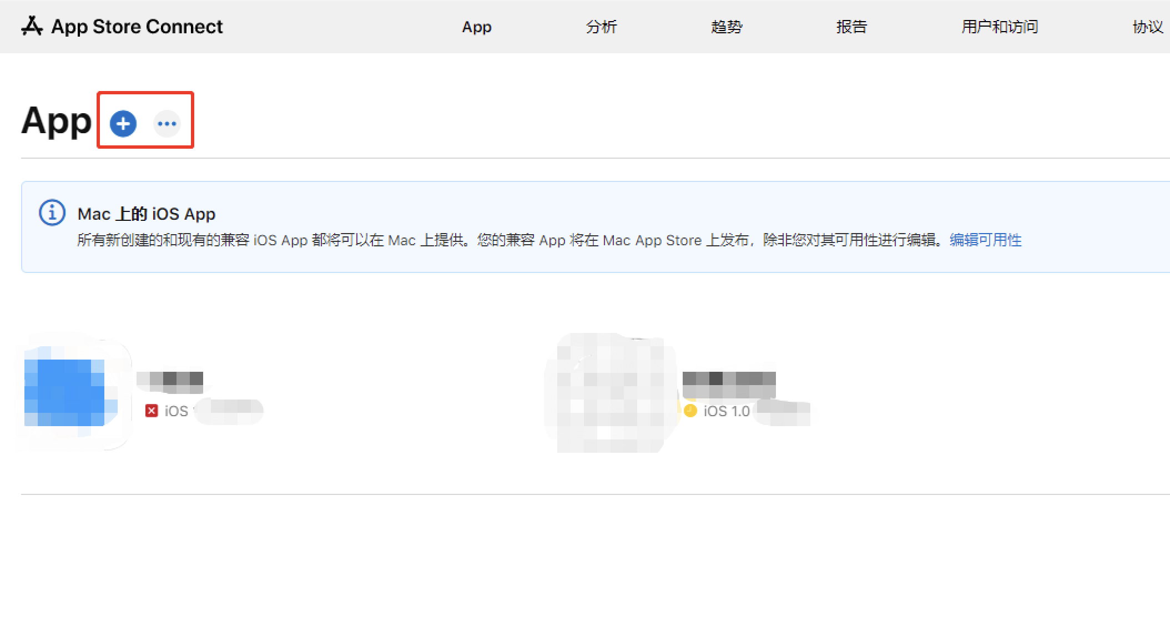Open the blurred app name beside blue icon
Screen dimensions: 1170x637
[170, 382]
